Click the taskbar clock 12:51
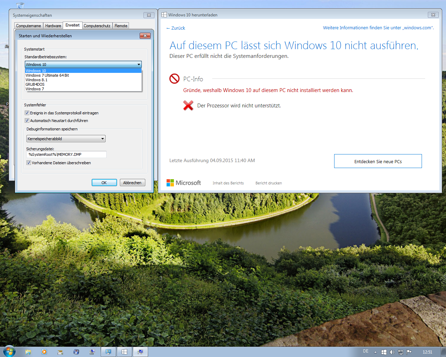 pyautogui.click(x=427, y=352)
